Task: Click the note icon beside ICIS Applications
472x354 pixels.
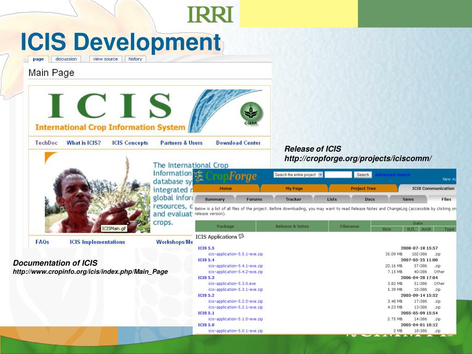Action: click(x=241, y=236)
